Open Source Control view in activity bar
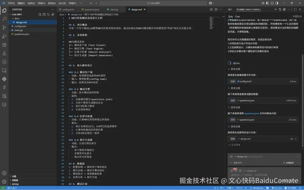The image size is (304, 190). coord(4,28)
